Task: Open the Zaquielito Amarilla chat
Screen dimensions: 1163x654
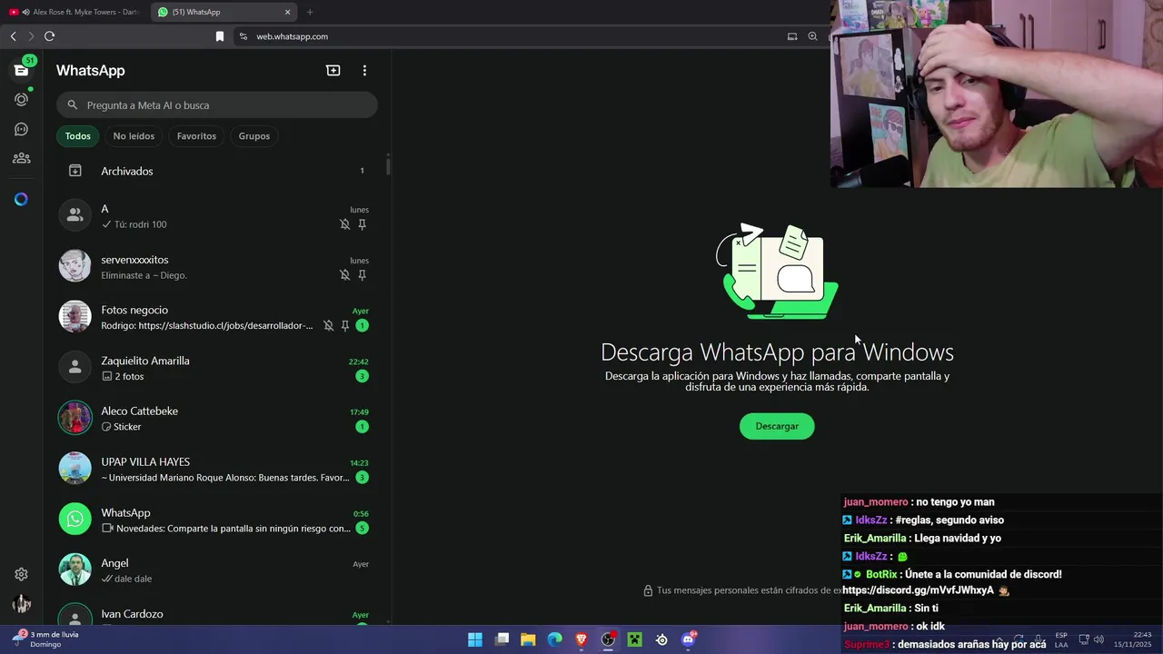Action: pos(216,368)
